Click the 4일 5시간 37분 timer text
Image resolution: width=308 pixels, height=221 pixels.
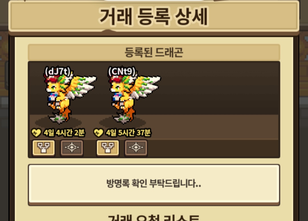point(128,133)
